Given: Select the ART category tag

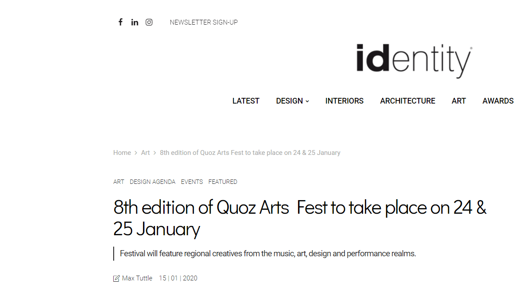Looking at the screenshot, I should point(119,182).
